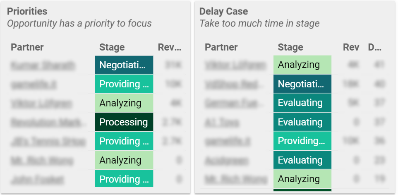Open Acidgreen partner link in Delay Case
The width and height of the screenshot is (398, 195).
tap(226, 161)
